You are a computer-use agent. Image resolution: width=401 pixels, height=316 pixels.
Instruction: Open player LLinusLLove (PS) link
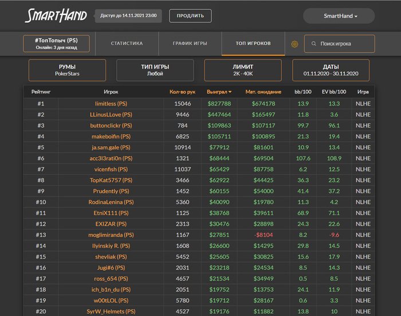pos(111,115)
